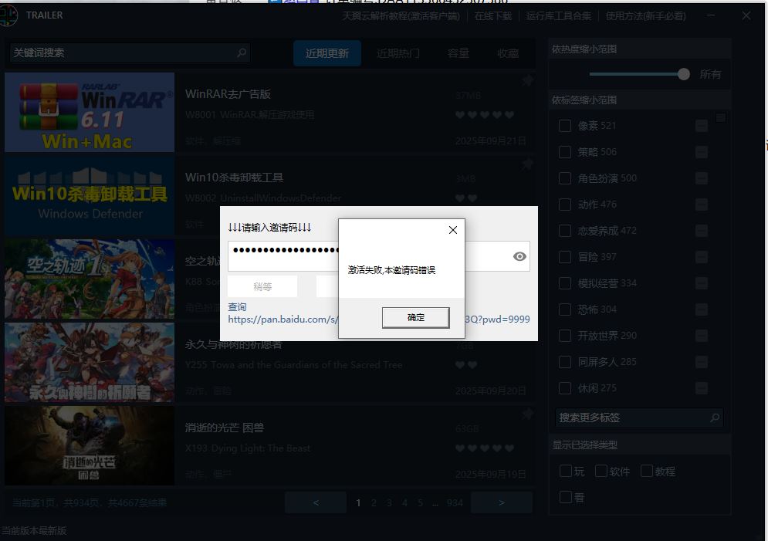Enable the 软件 type checkbox

click(x=601, y=471)
